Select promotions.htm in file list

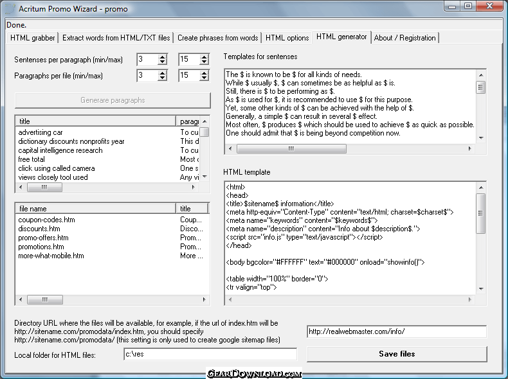[110, 247]
